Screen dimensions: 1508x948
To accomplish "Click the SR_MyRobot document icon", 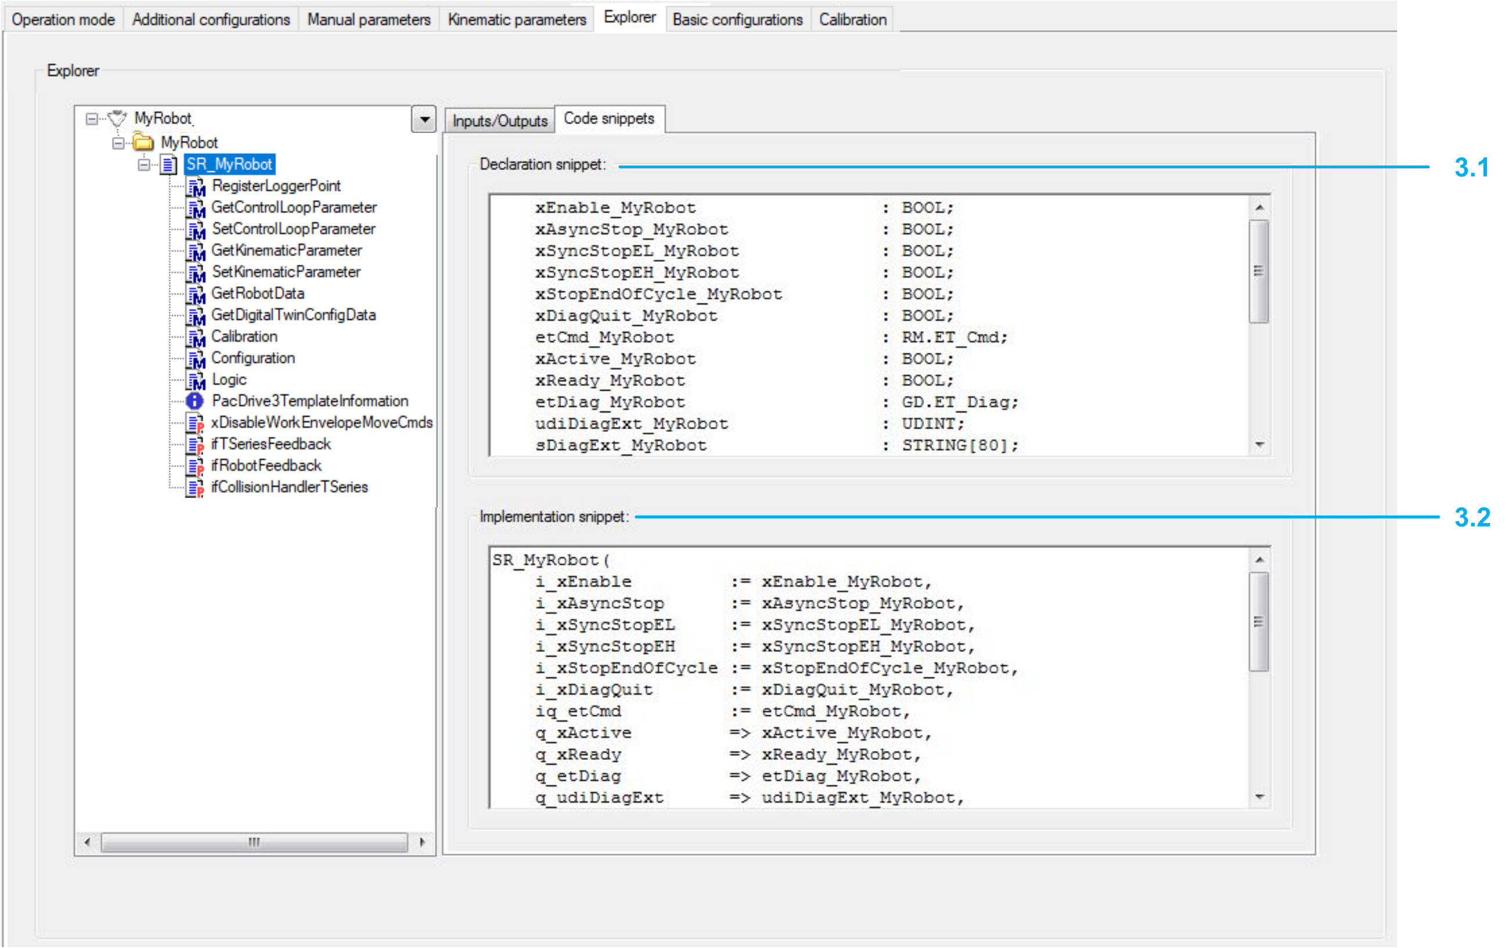I will click(168, 165).
